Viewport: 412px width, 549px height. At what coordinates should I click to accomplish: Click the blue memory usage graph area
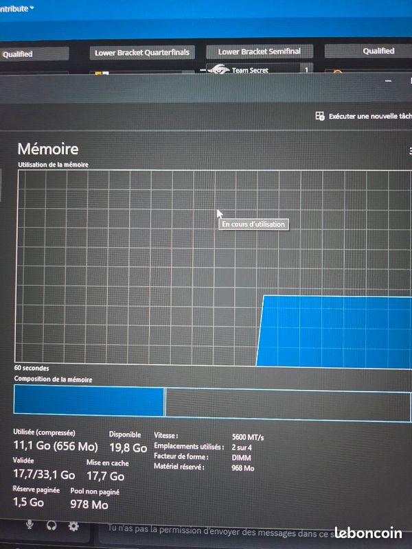(x=334, y=332)
